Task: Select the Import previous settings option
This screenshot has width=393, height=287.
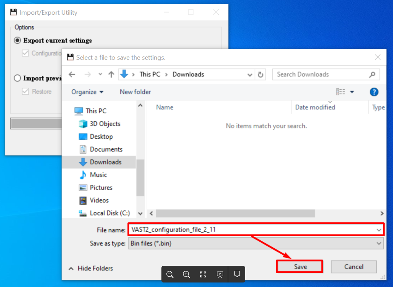Action: click(x=17, y=78)
